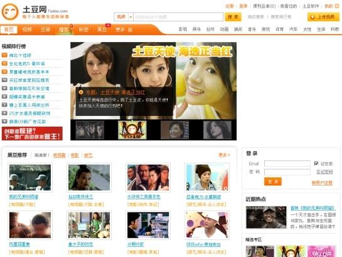The width and height of the screenshot is (342, 257).
Task: Open the 播客 tab
Action: click(63, 29)
